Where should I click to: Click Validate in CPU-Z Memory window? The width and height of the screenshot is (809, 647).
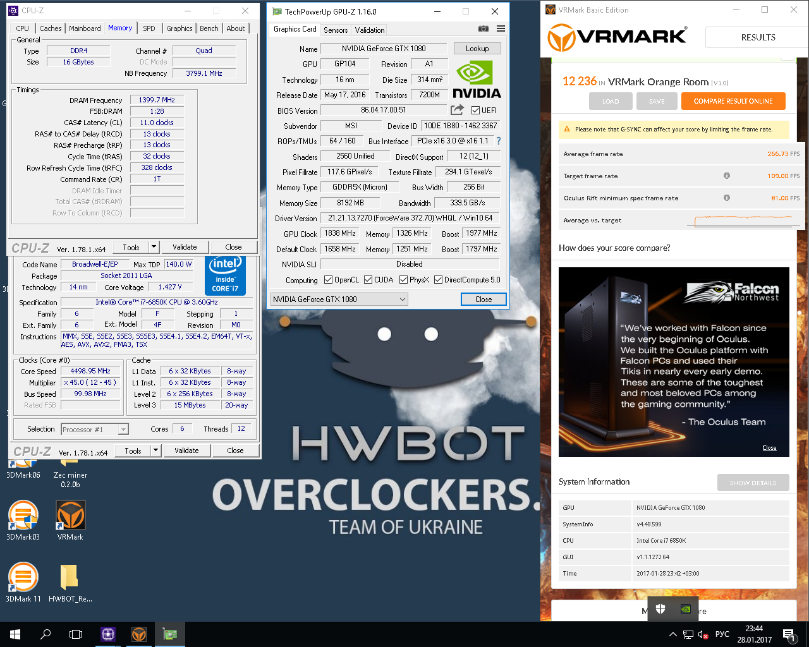click(x=185, y=246)
